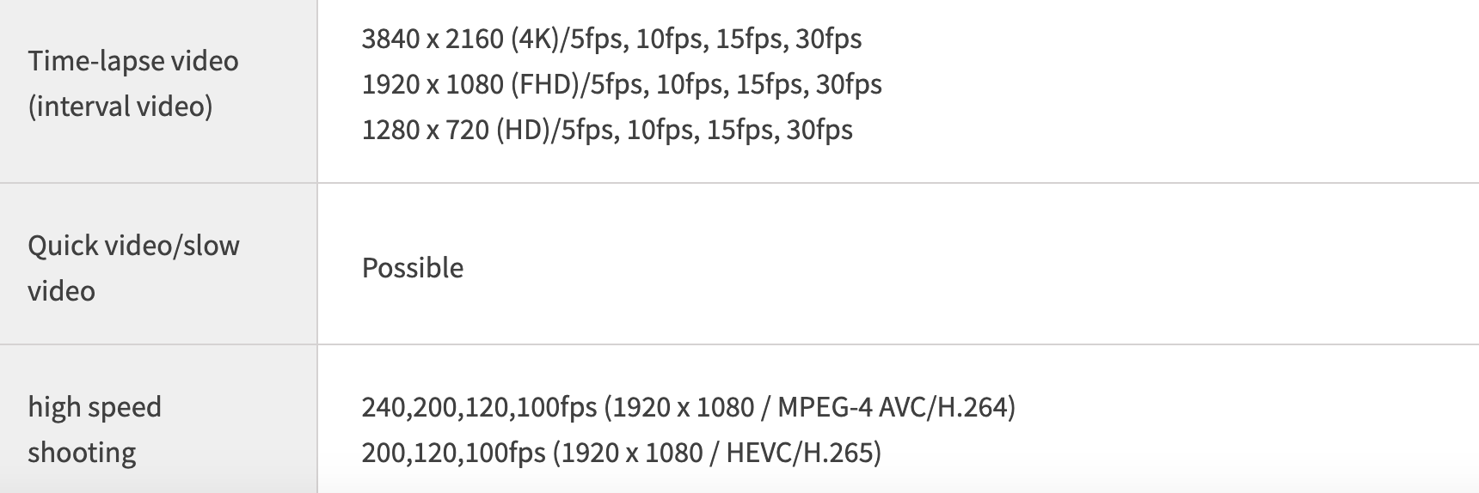
Task: Click the "240,200,120,100fps" text
Action: click(479, 407)
